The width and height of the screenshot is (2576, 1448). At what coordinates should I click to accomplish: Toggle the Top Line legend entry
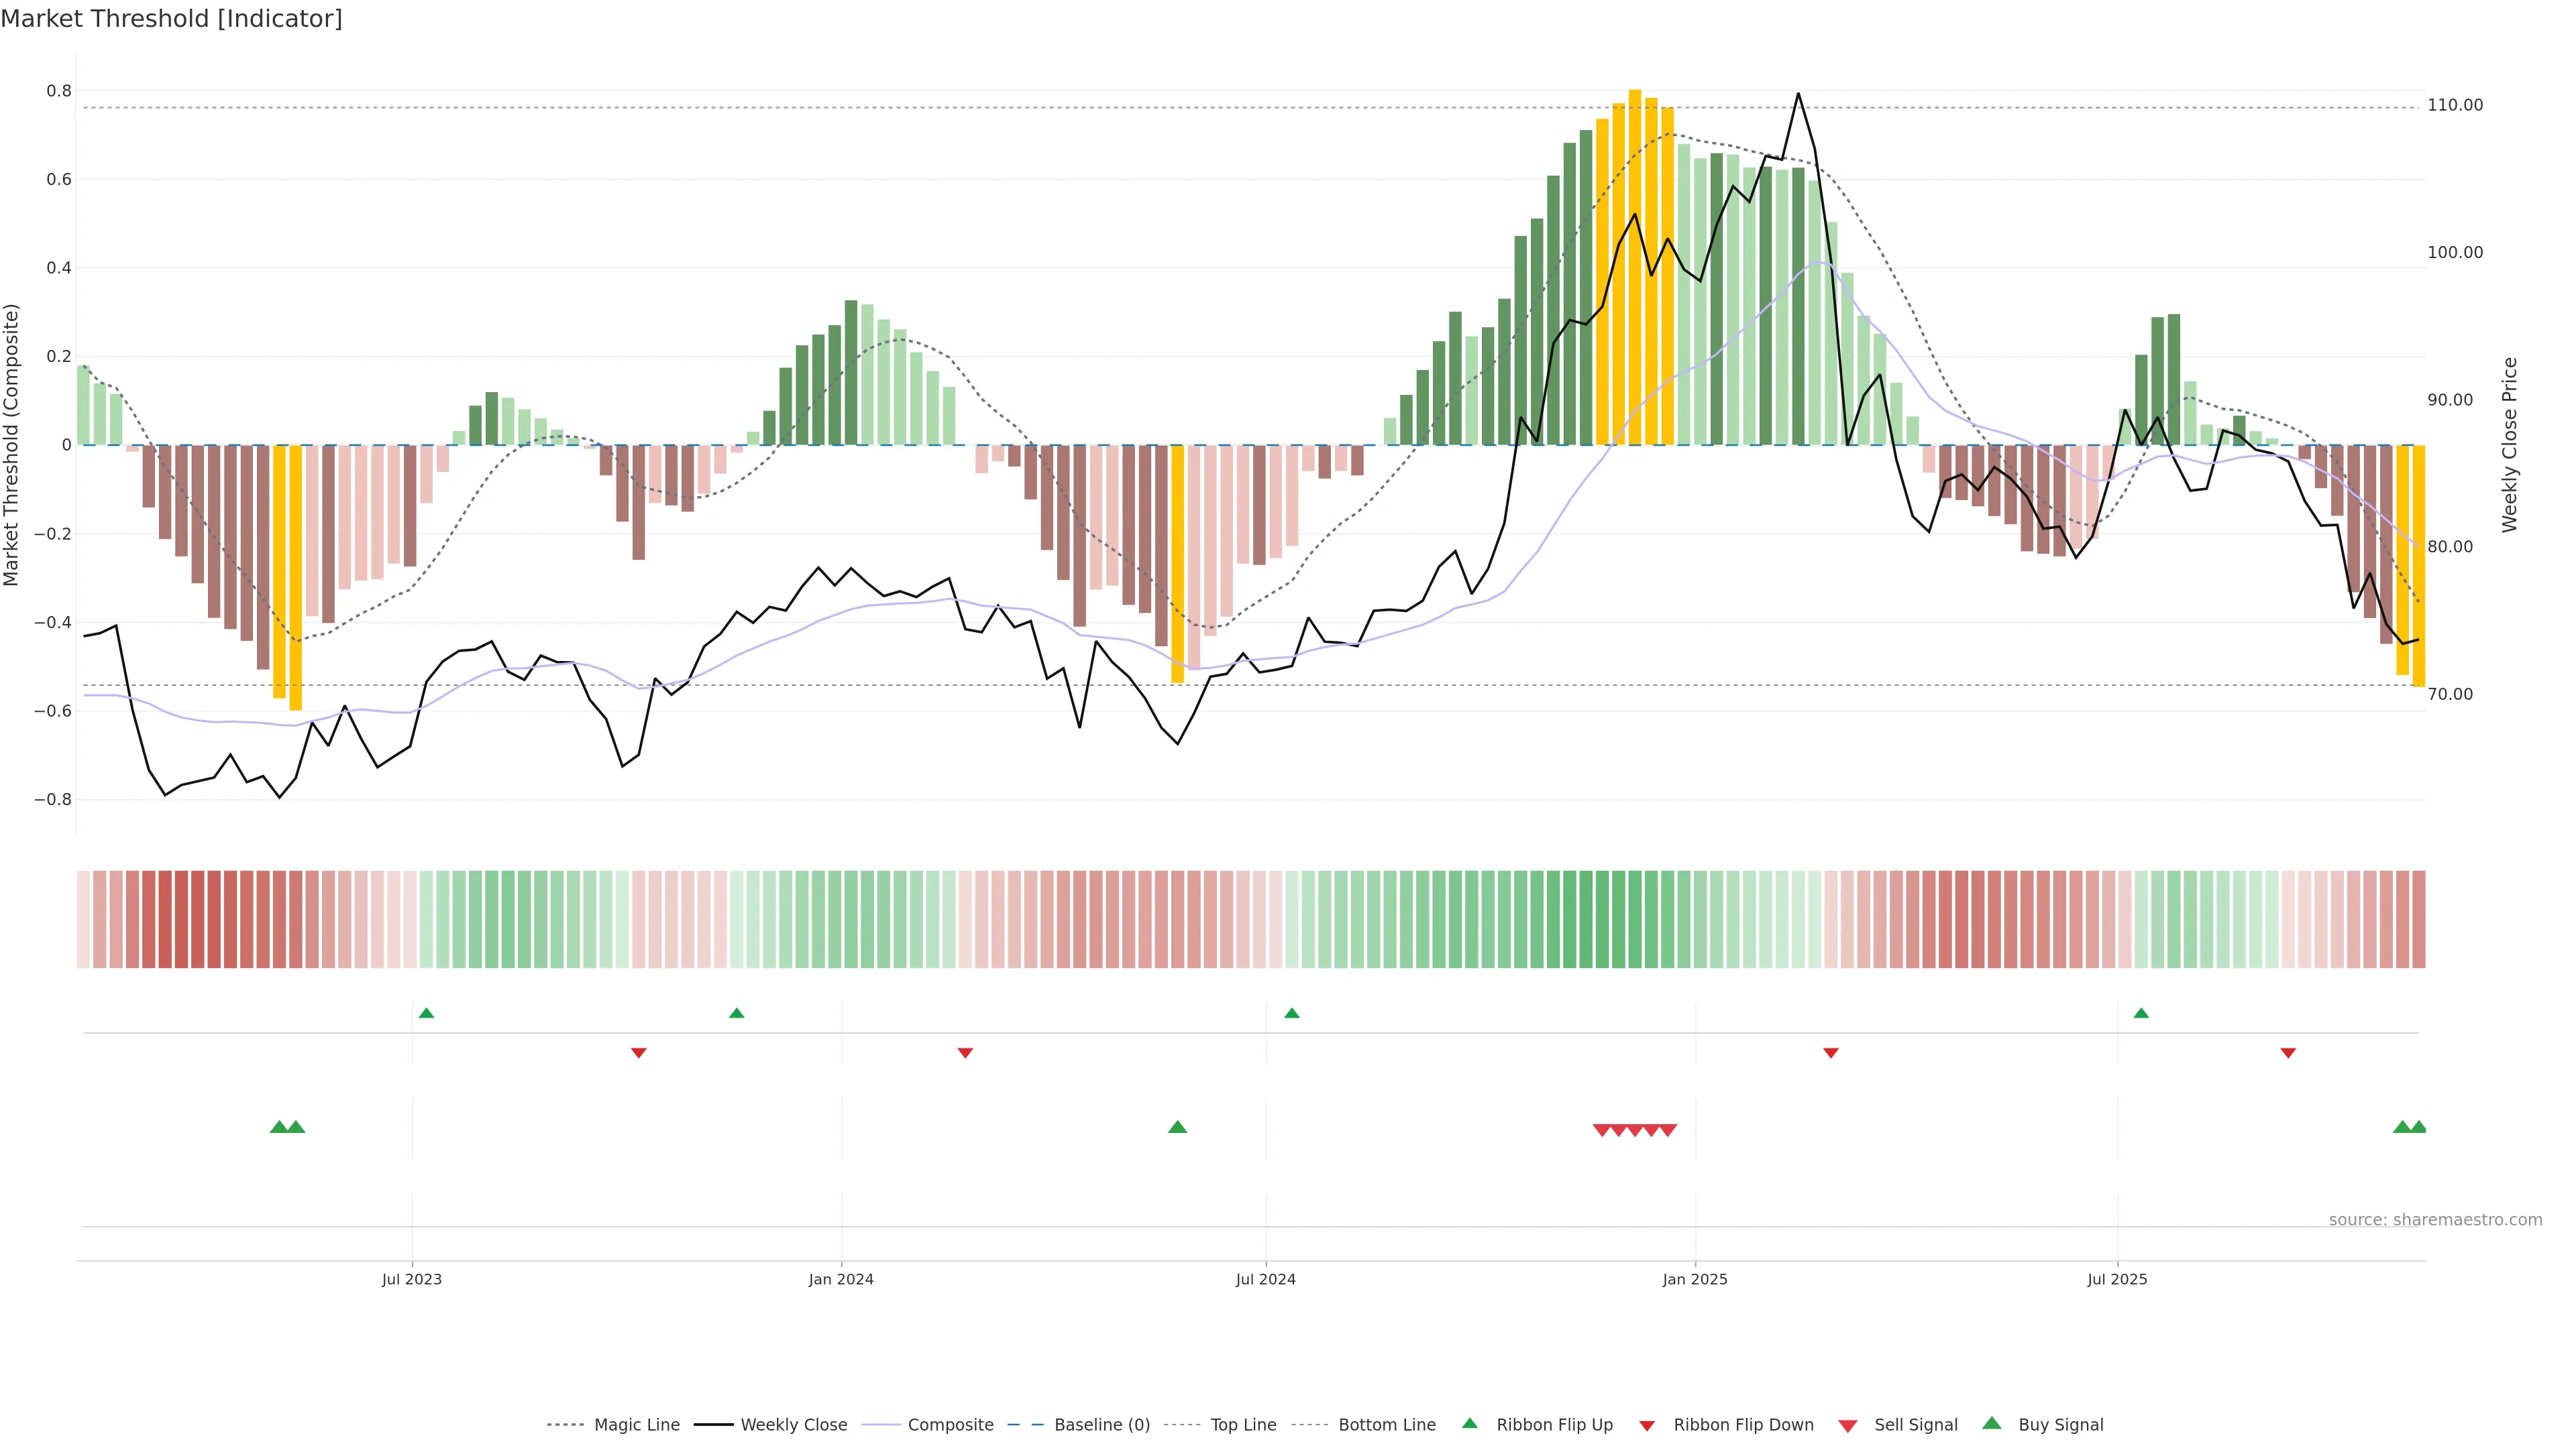(x=1243, y=1425)
